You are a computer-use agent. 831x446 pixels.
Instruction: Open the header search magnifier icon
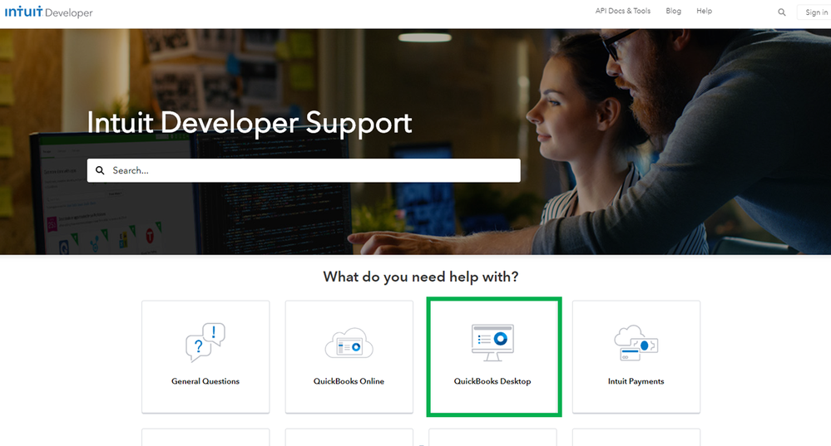click(781, 12)
